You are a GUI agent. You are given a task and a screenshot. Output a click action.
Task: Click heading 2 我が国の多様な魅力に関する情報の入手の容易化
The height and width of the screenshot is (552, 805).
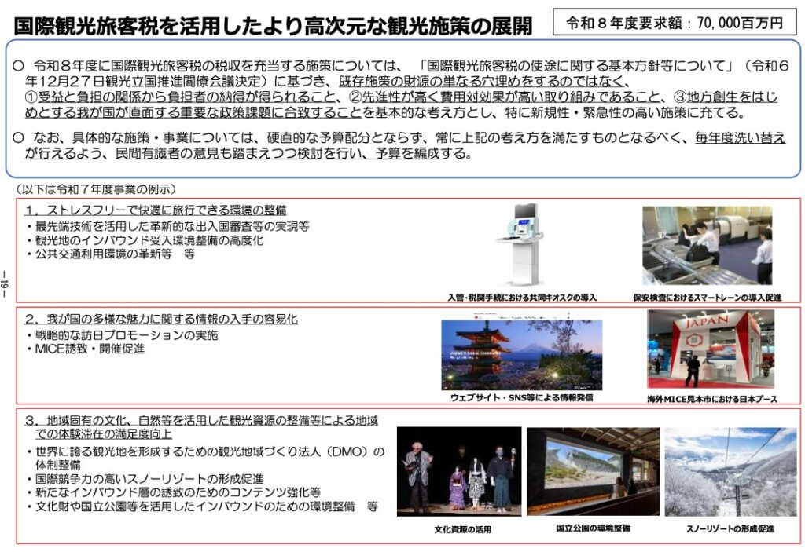(x=161, y=320)
